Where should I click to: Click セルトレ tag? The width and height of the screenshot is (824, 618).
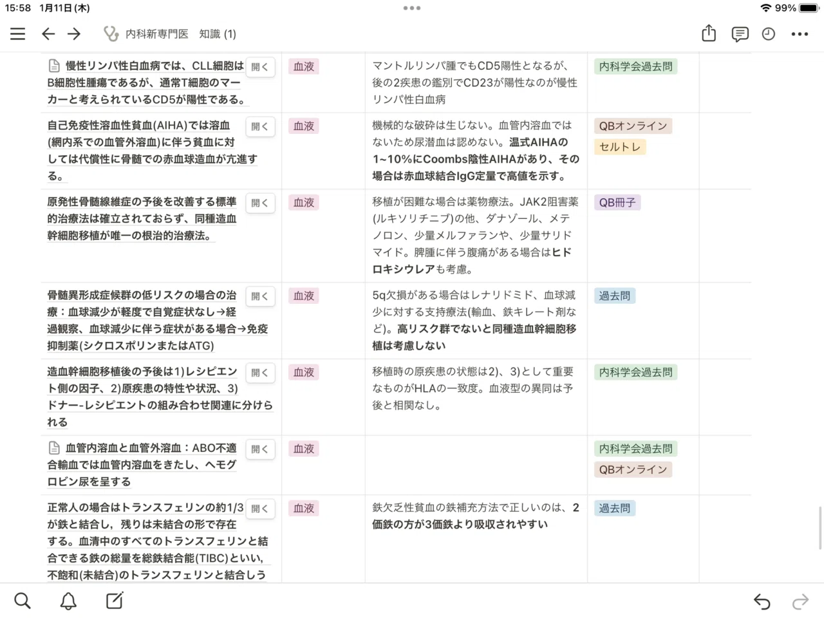tap(620, 147)
